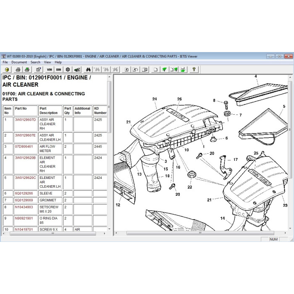Click callout number 12 in diagram
The height and width of the screenshot is (294, 294).
[x=118, y=205]
